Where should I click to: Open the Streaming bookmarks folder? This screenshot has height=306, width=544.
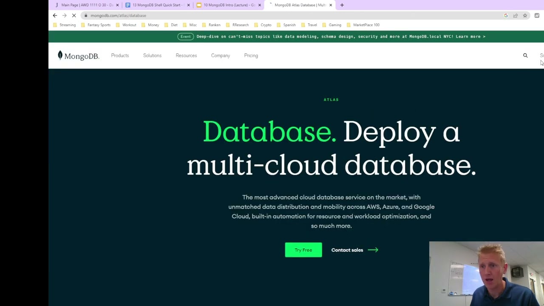coord(64,25)
